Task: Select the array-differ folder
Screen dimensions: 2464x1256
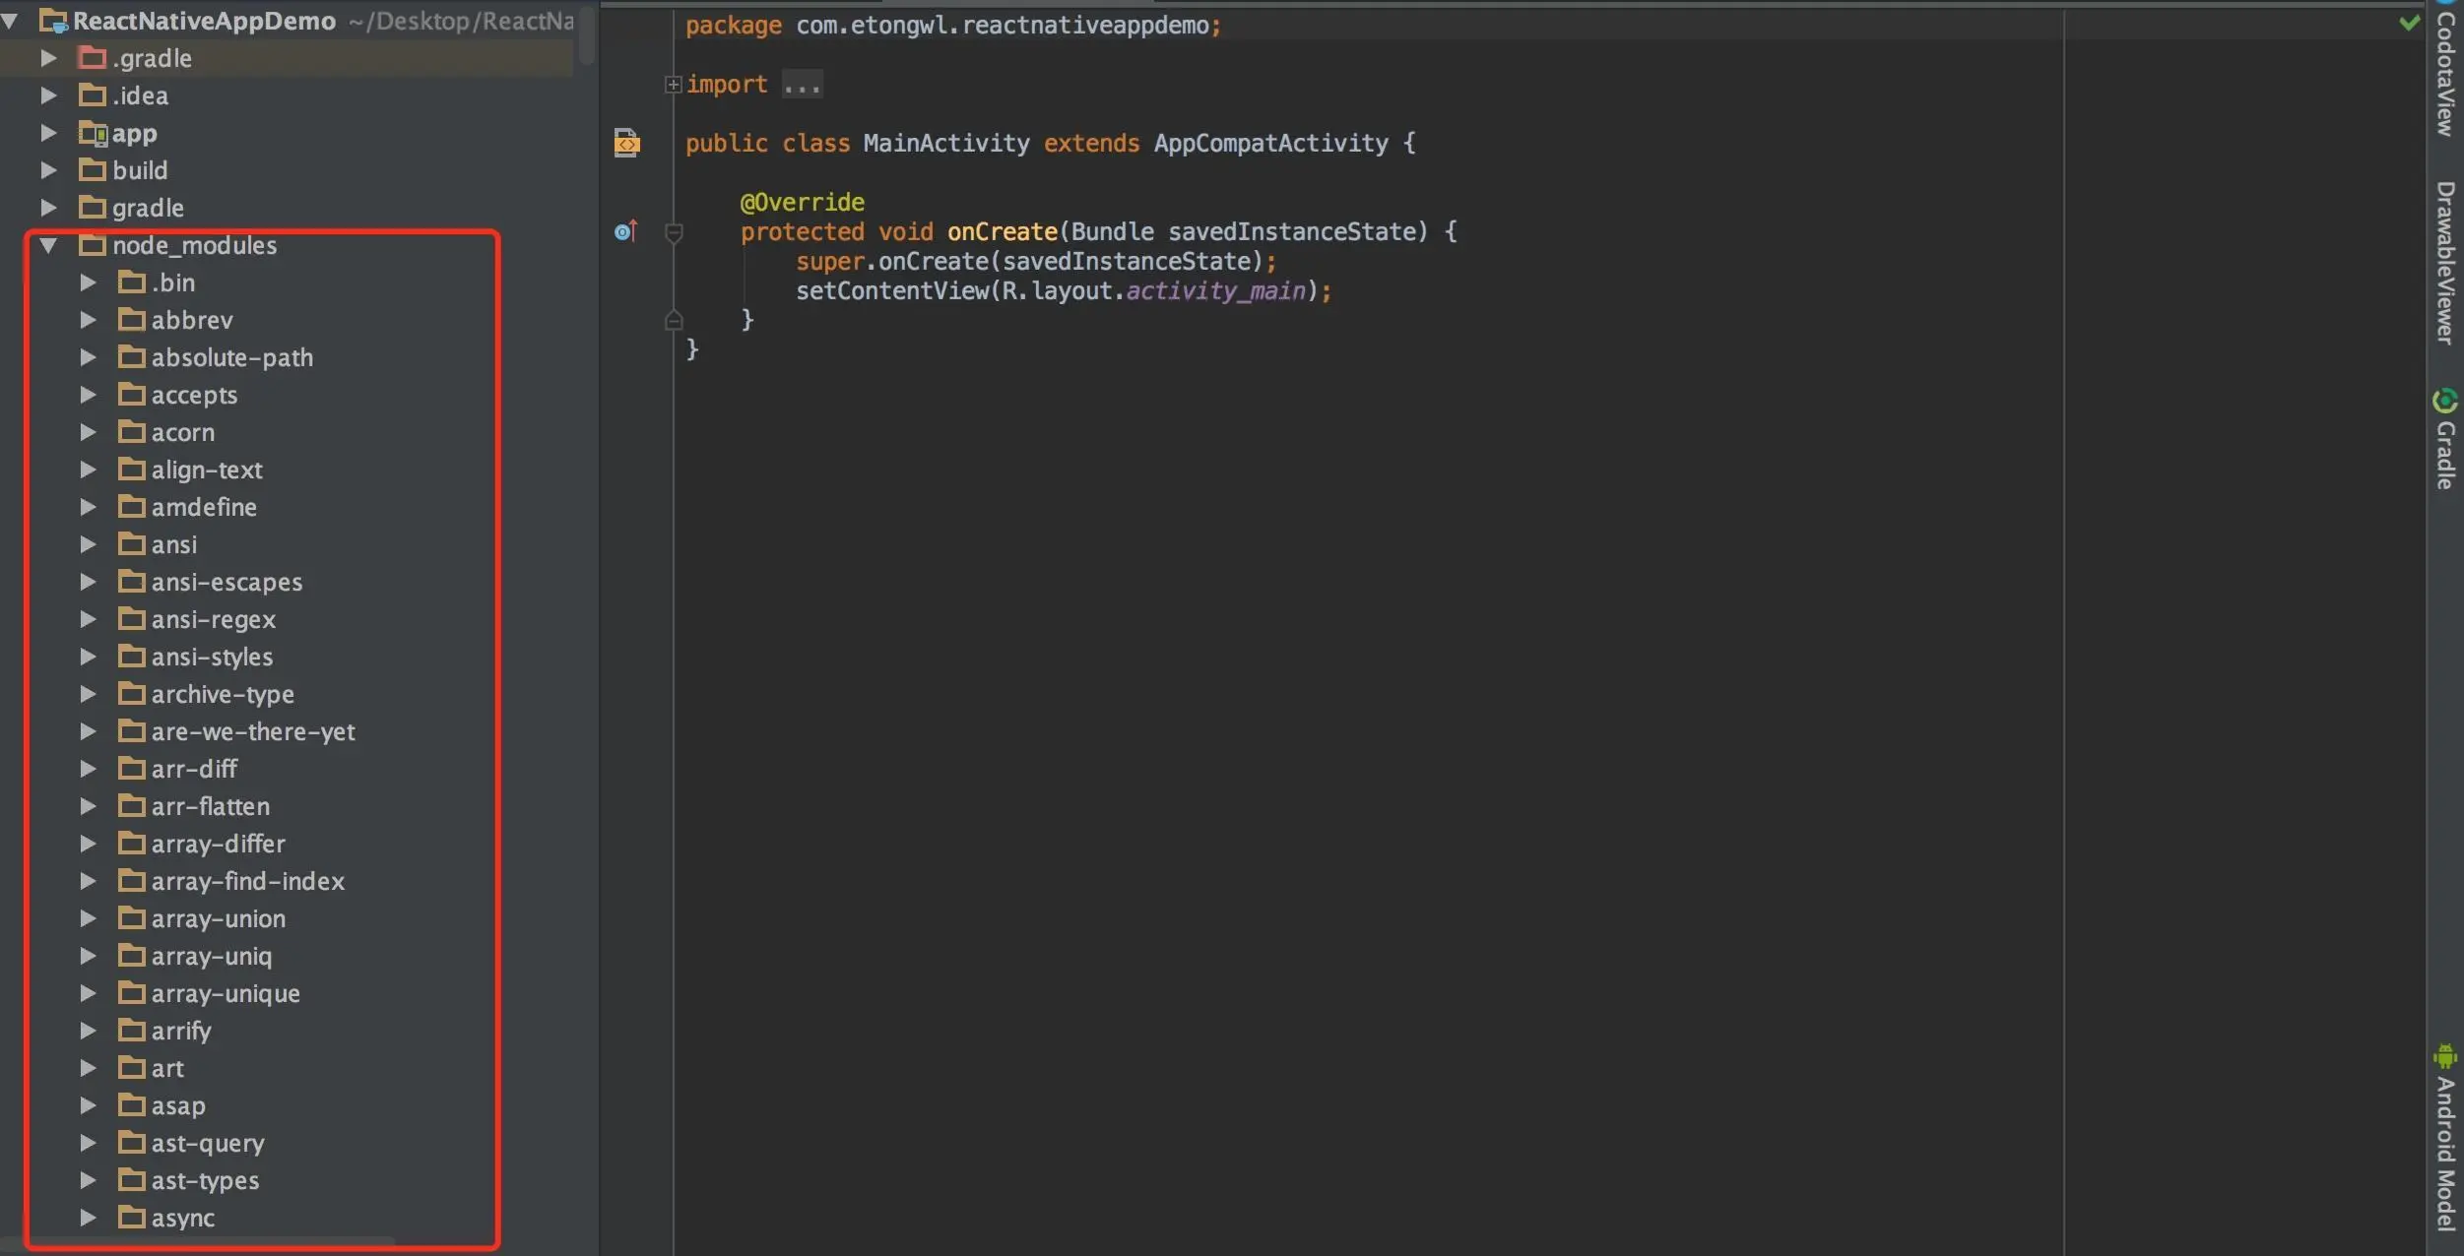Action: [218, 845]
